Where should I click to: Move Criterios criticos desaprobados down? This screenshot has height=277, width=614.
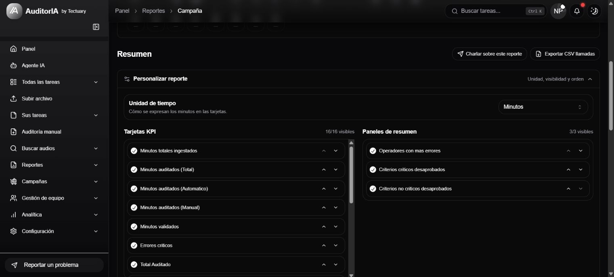pyautogui.click(x=580, y=170)
